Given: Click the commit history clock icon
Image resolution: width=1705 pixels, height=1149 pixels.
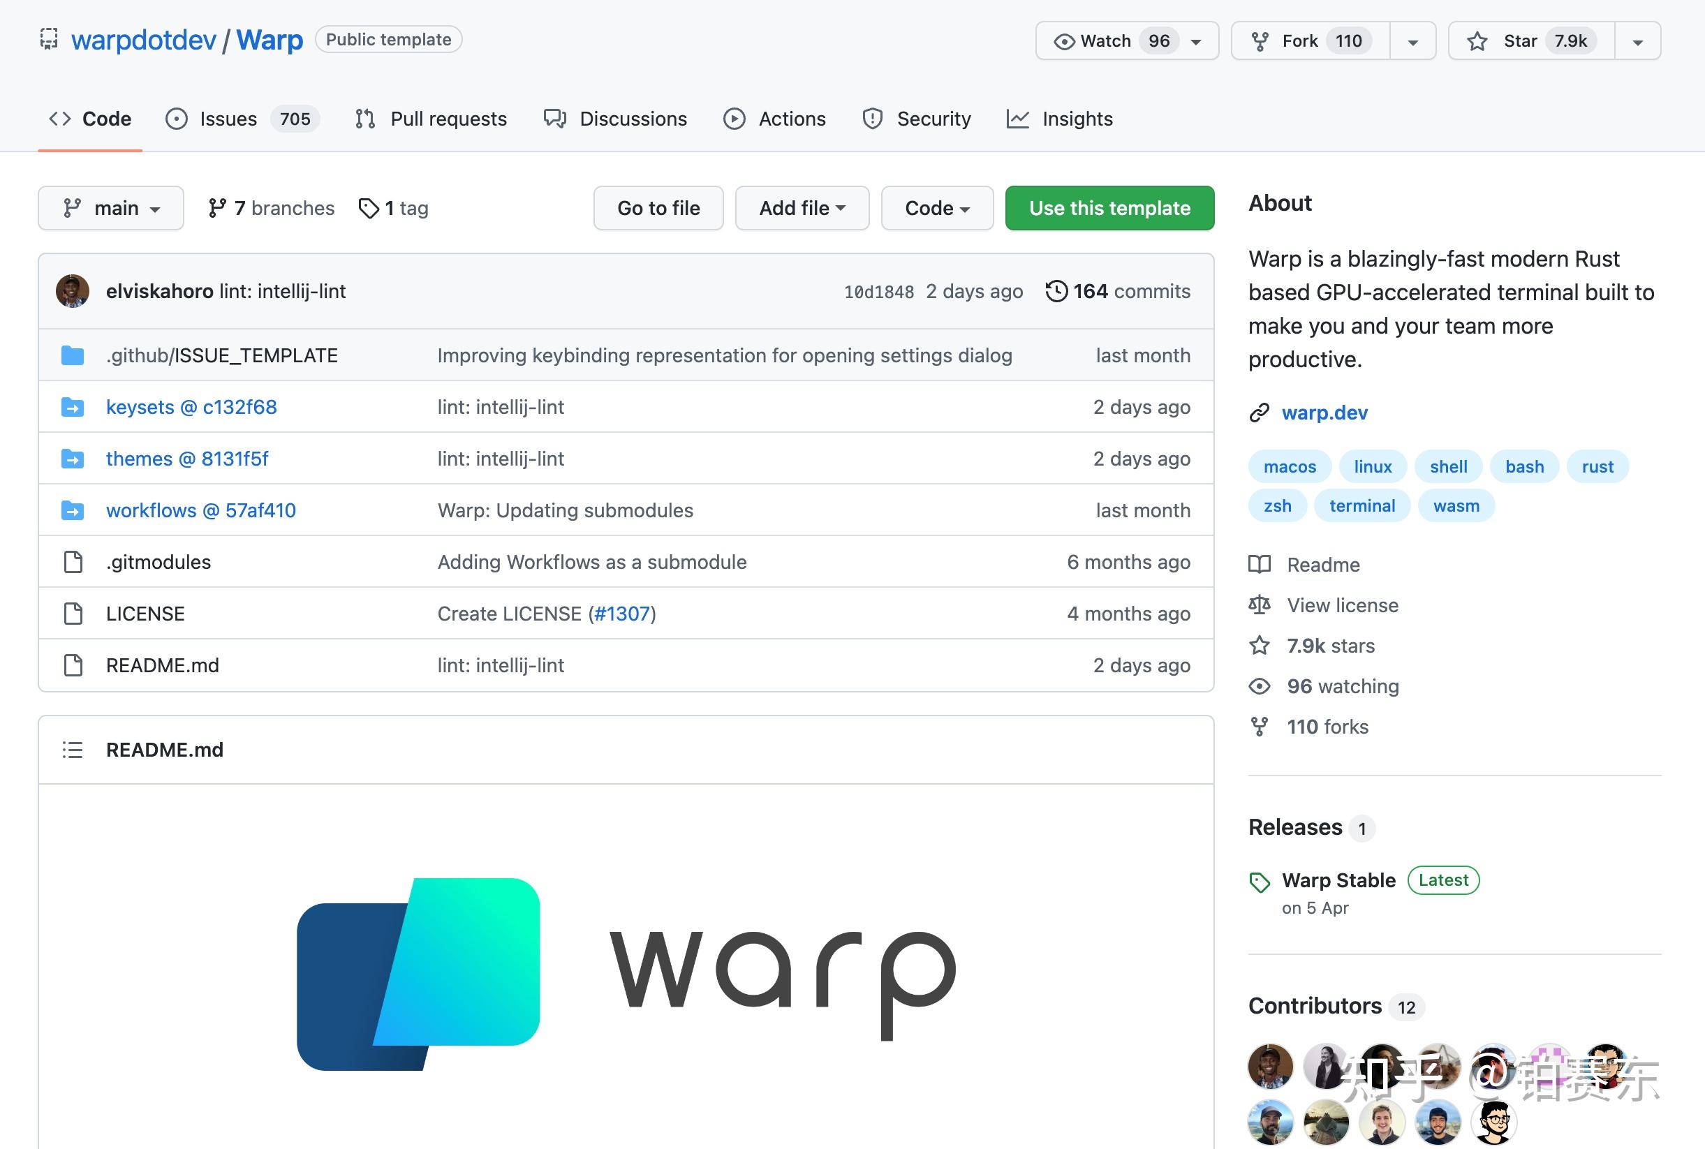Looking at the screenshot, I should click(x=1056, y=291).
